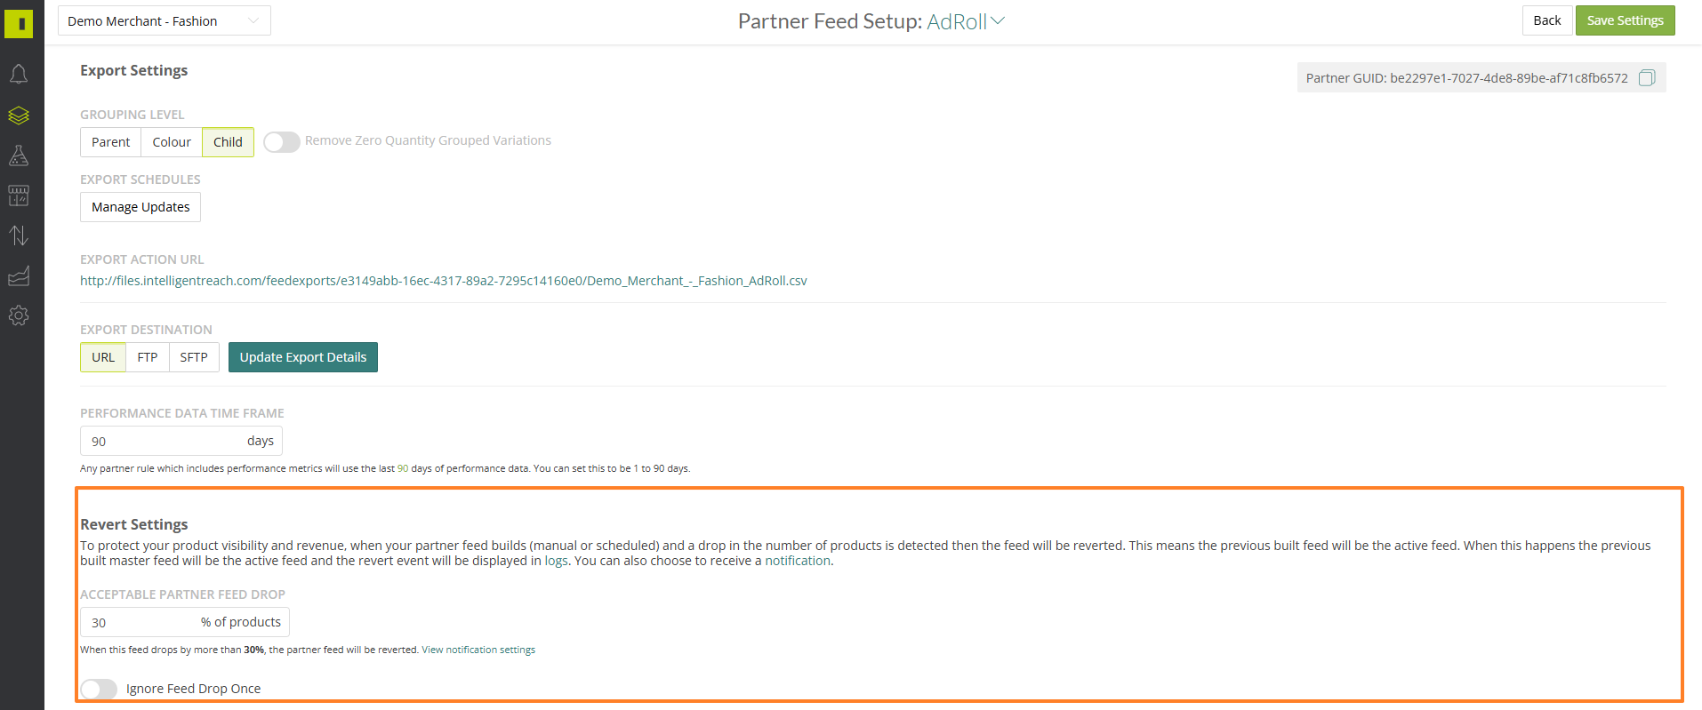Open the area chart sidebar icon
Viewport: 1702px width, 710px height.
point(19,276)
